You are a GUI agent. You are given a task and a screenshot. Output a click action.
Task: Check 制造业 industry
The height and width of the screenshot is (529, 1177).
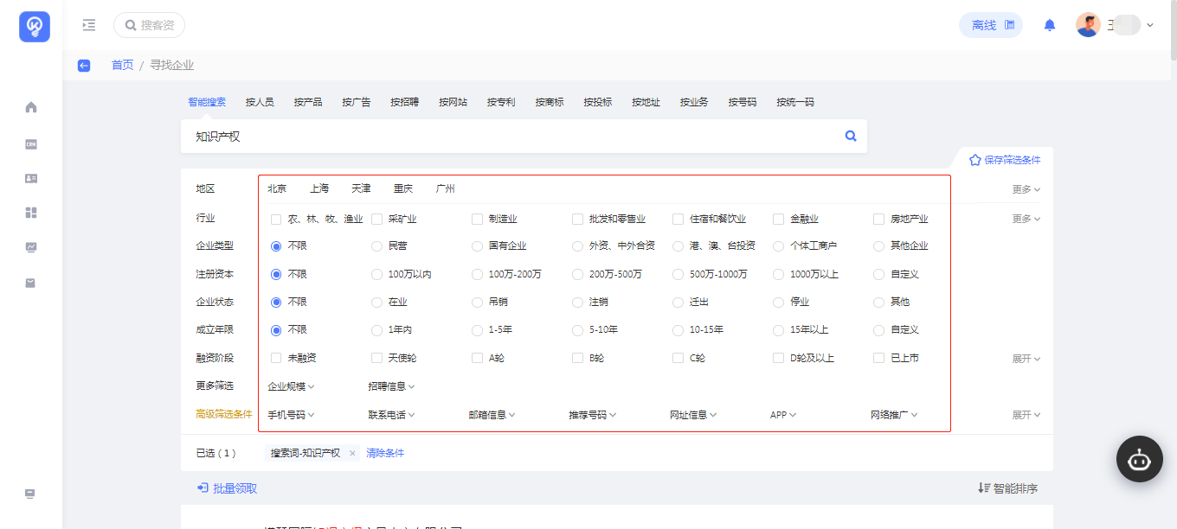[477, 220]
